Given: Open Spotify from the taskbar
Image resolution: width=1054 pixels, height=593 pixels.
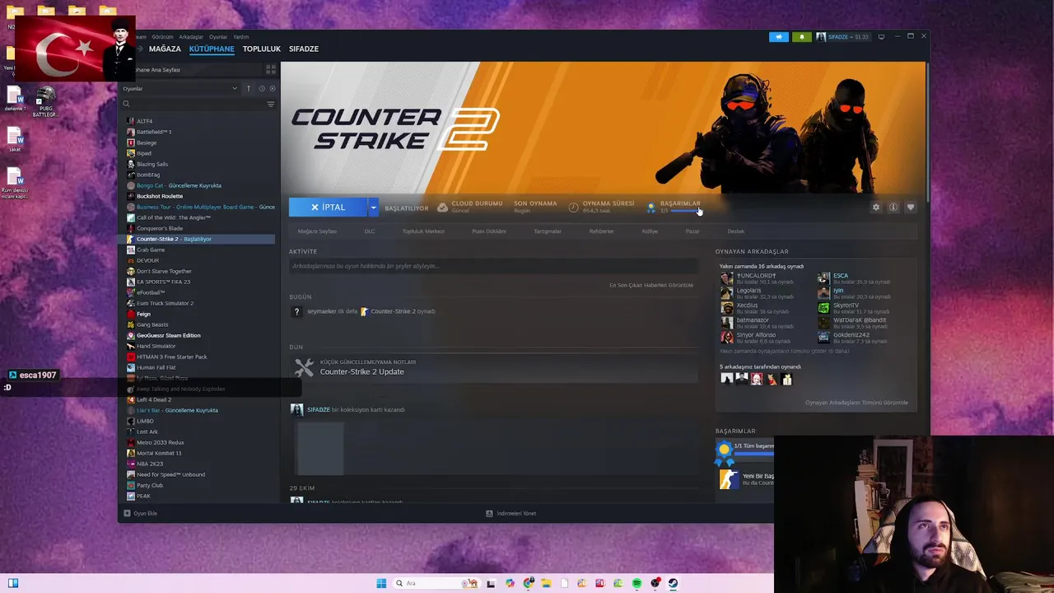Looking at the screenshot, I should coord(637,583).
